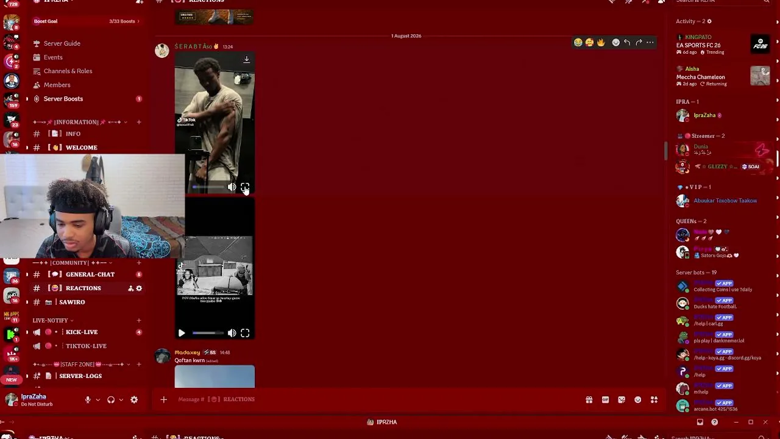The height and width of the screenshot is (439, 780).
Task: Open the help icon in title bar
Action: 715,422
